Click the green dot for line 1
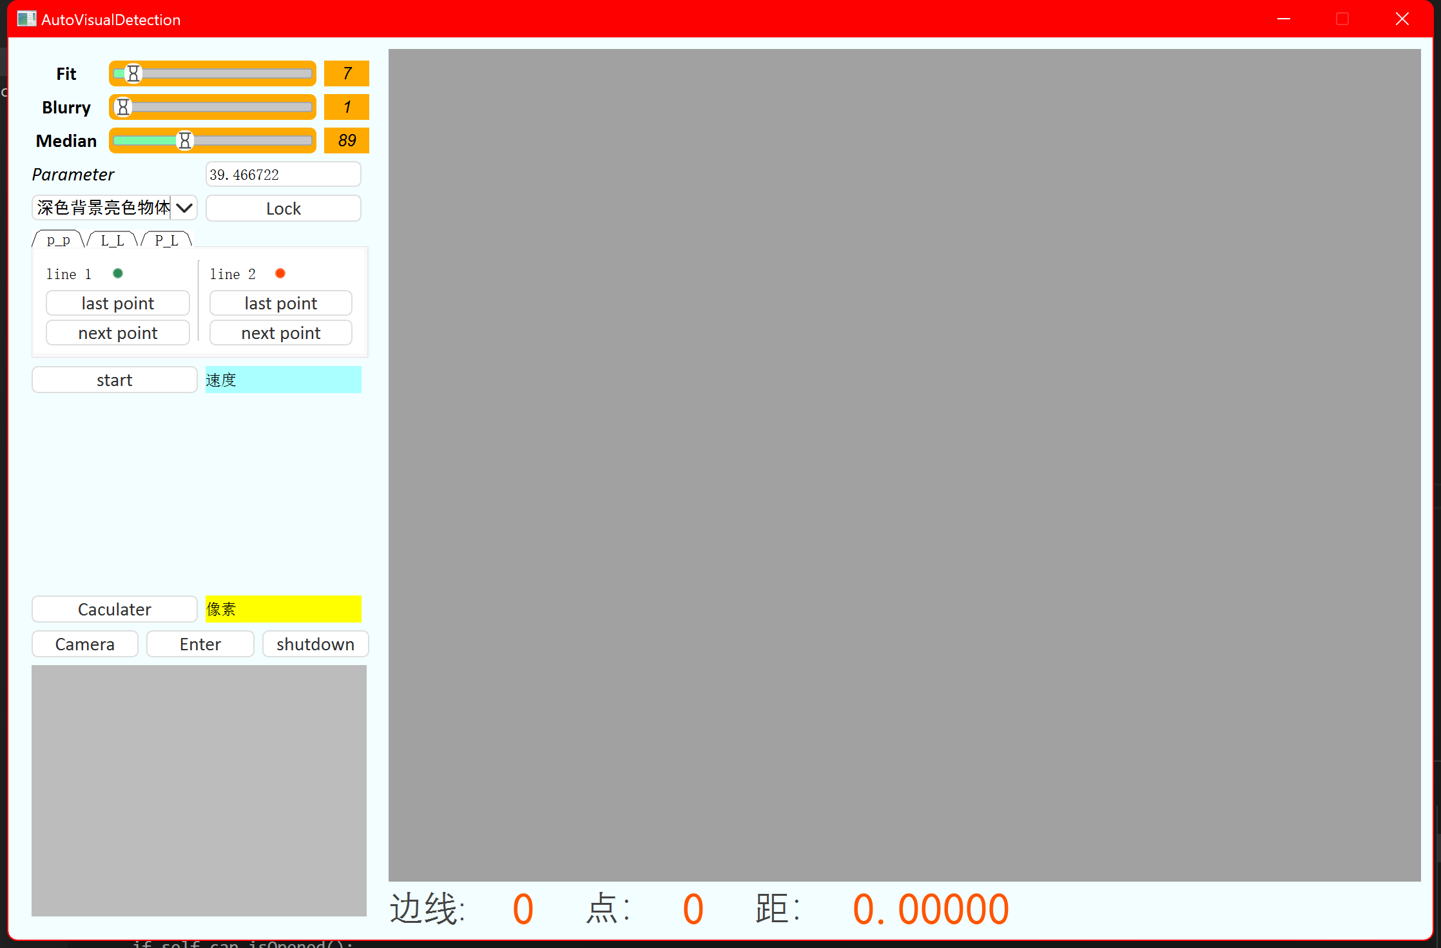The height and width of the screenshot is (948, 1441). tap(119, 274)
